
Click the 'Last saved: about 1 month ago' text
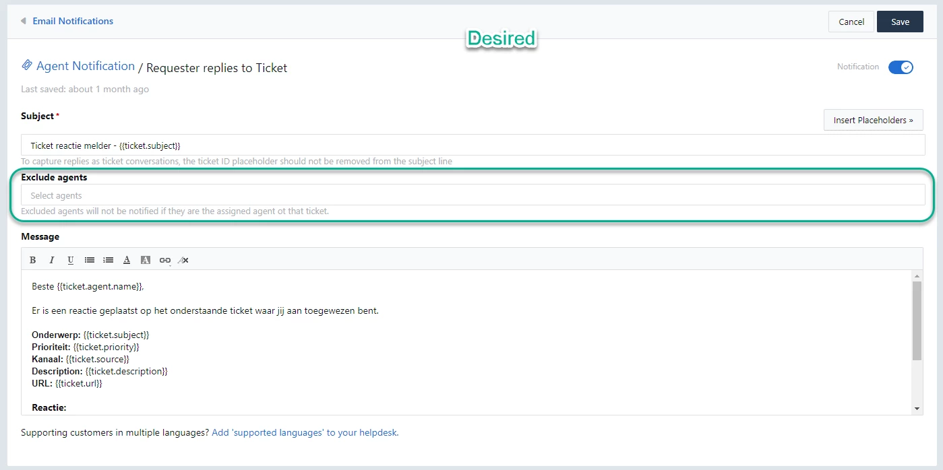85,89
